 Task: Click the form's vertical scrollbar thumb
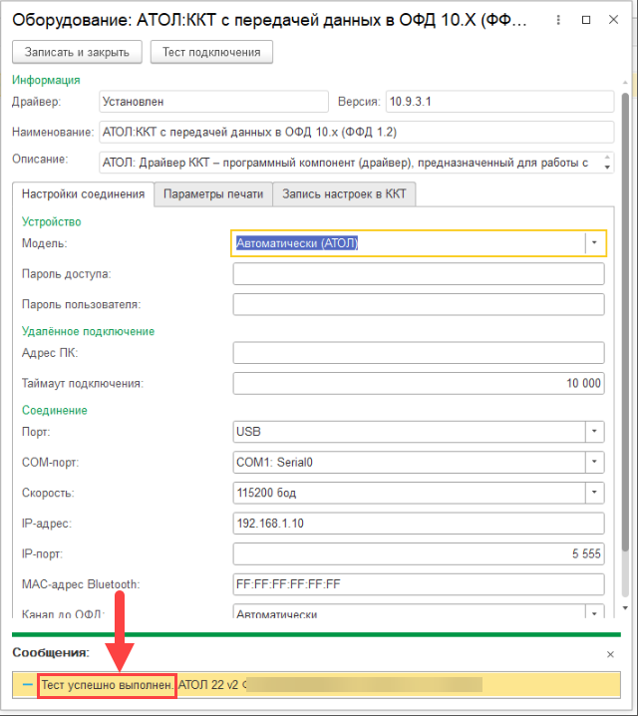click(625, 322)
